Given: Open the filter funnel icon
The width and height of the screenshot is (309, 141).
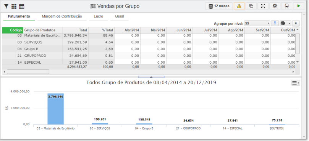Looking at the screenshot, I should [6, 6].
